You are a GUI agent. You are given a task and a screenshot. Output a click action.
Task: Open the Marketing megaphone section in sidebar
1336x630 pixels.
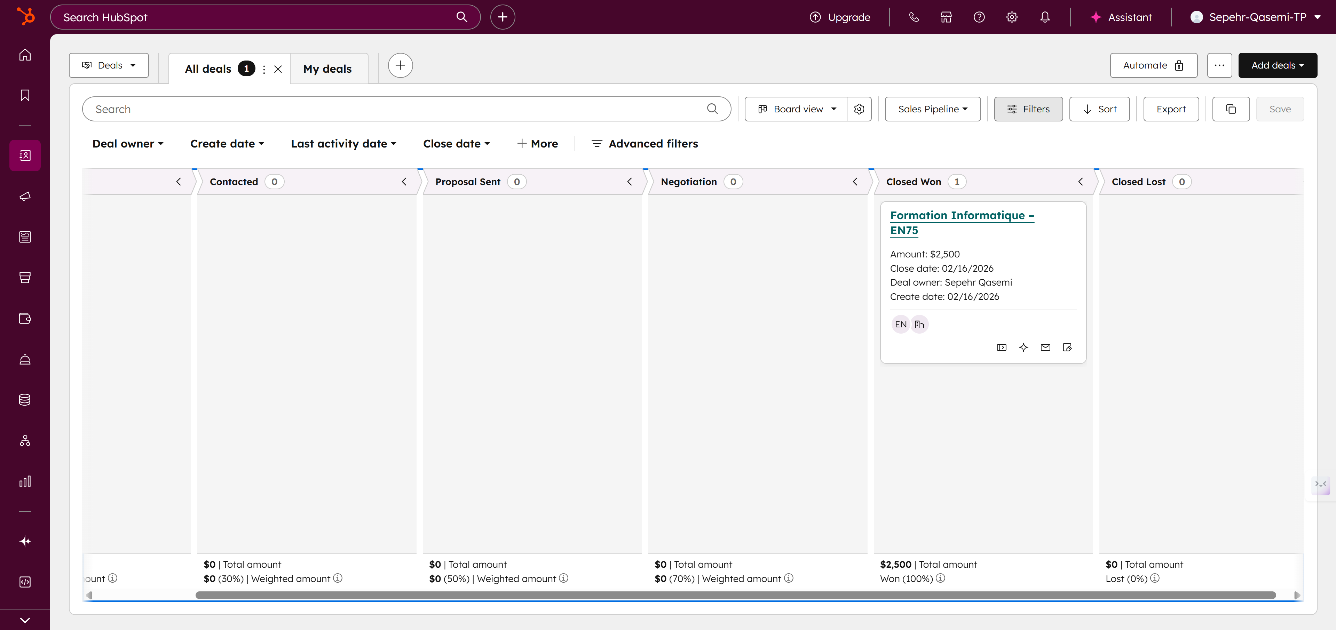[24, 197]
